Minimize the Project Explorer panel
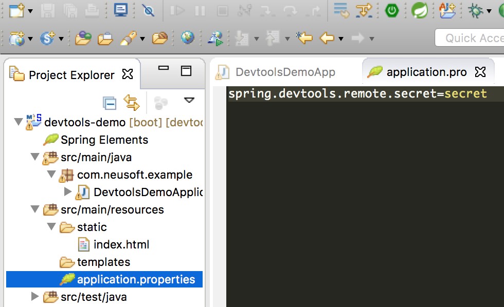Viewport: 504px width, 307px height. 164,68
